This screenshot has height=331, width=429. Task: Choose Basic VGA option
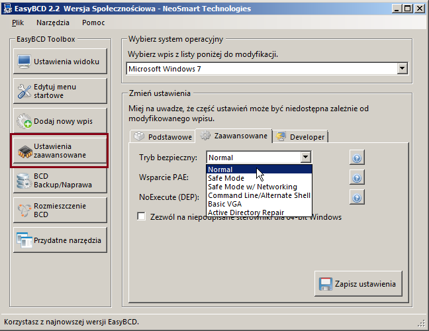[x=259, y=204]
